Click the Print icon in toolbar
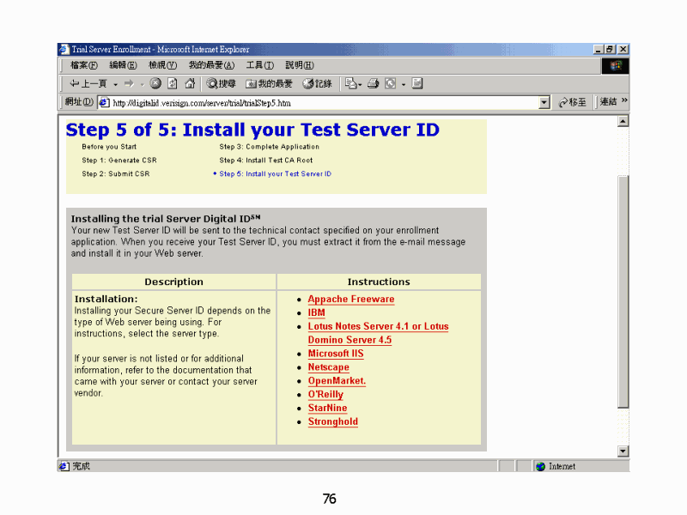687x515 pixels. (x=373, y=83)
